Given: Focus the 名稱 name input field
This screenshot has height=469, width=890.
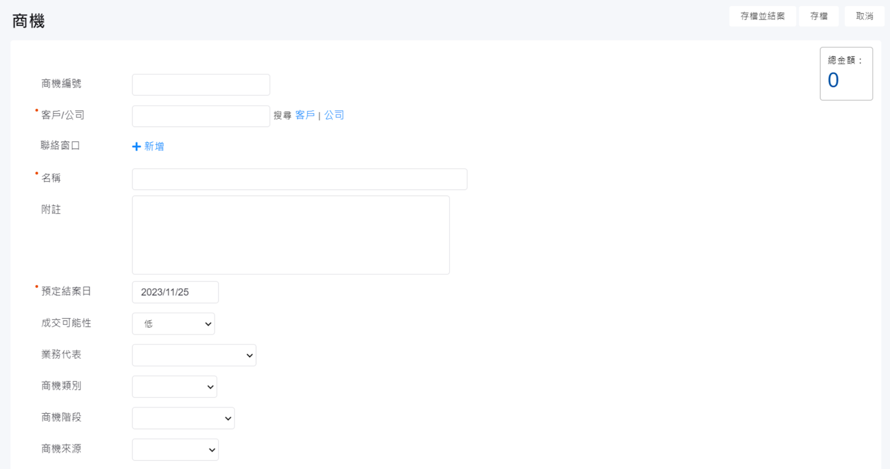Looking at the screenshot, I should [299, 179].
